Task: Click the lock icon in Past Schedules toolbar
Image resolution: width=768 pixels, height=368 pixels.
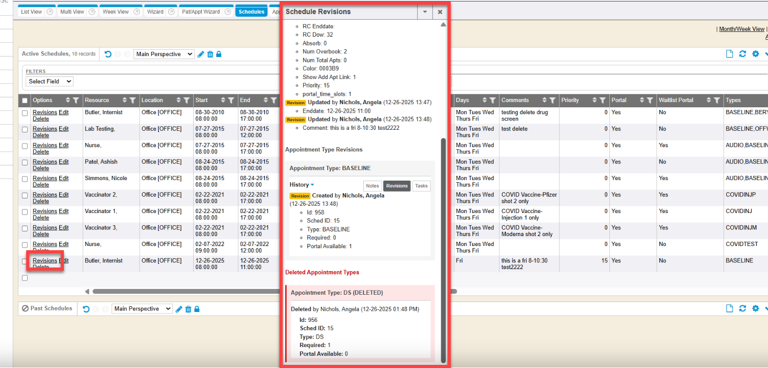Action: [197, 309]
